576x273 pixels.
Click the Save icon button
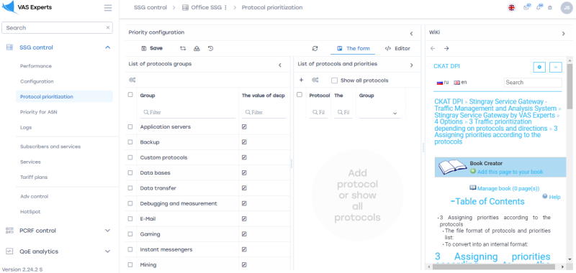152,48
